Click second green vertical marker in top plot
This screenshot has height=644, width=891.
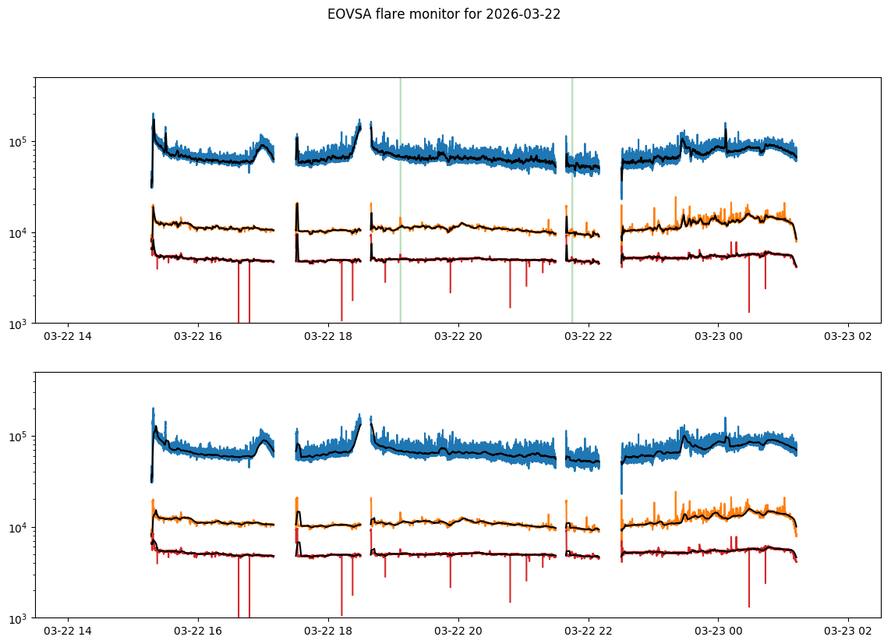click(572, 195)
